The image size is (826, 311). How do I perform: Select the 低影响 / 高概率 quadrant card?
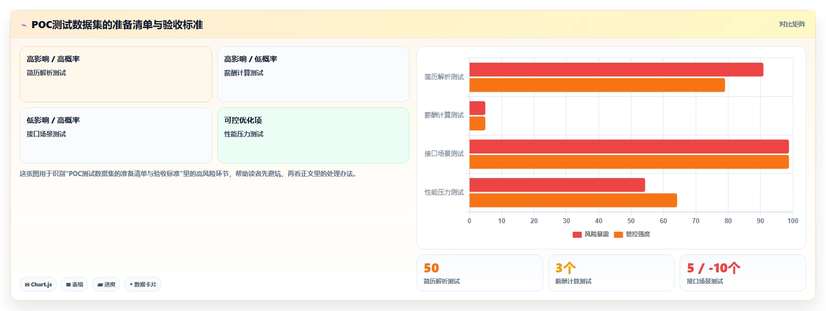click(116, 135)
